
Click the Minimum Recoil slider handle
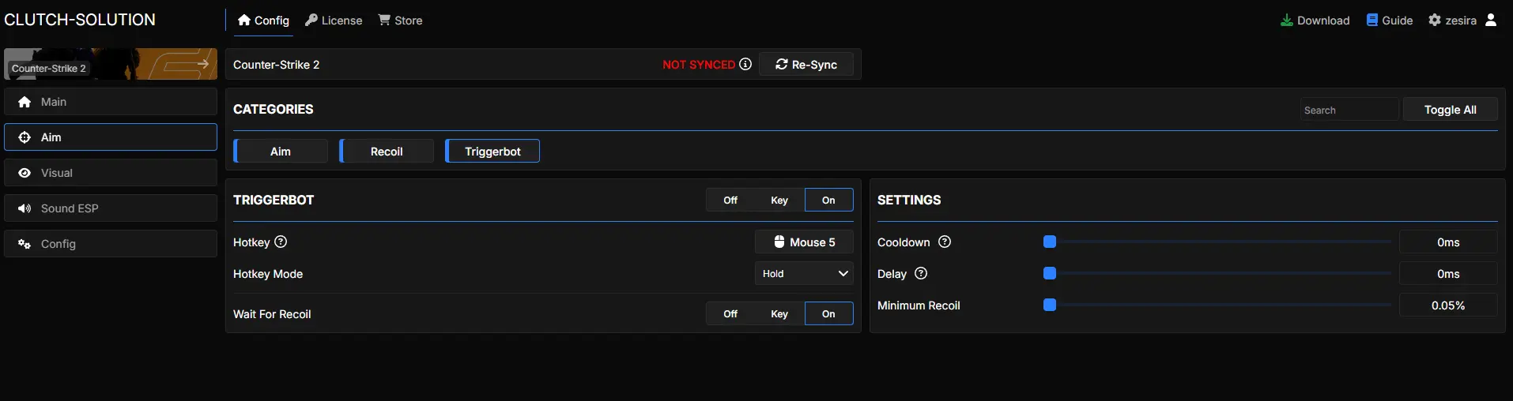click(1050, 305)
